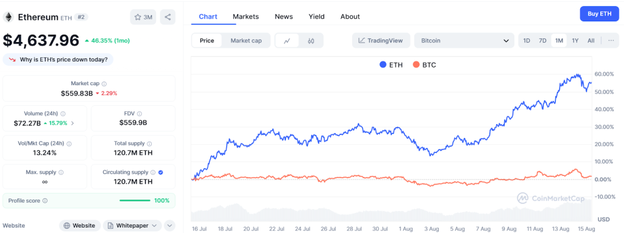
Task: Toggle the chart to Market cap view
Action: point(246,41)
